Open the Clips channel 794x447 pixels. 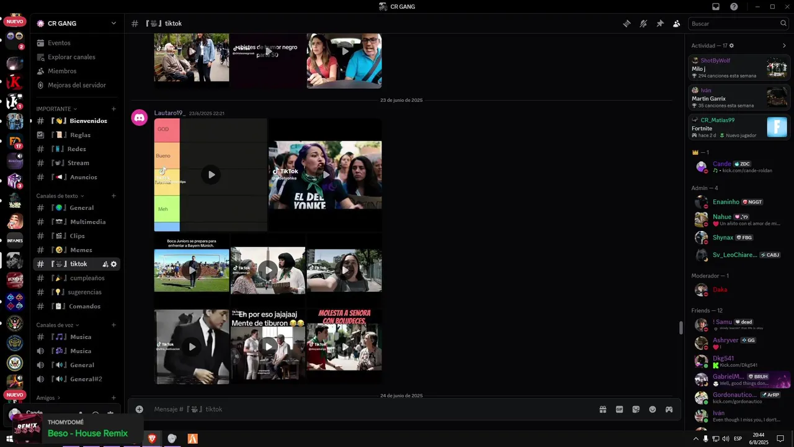76,236
